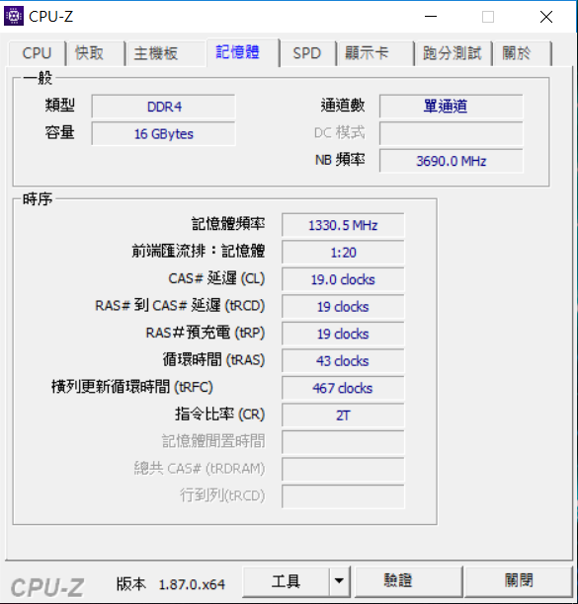
Task: Open the 顯示卡 (Graphics) tab
Action: (374, 53)
